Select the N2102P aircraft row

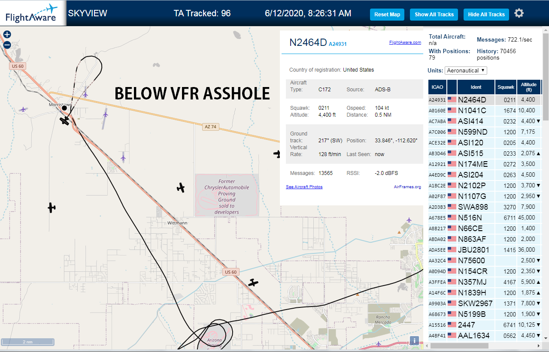pyautogui.click(x=485, y=186)
